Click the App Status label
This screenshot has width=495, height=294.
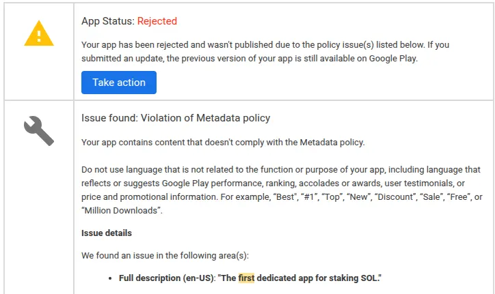click(107, 21)
